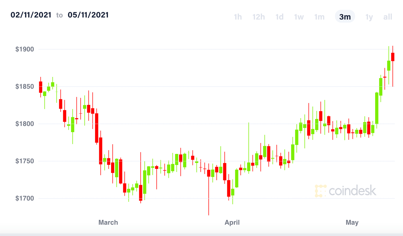
Task: Select the all-time range
Action: pyautogui.click(x=388, y=17)
